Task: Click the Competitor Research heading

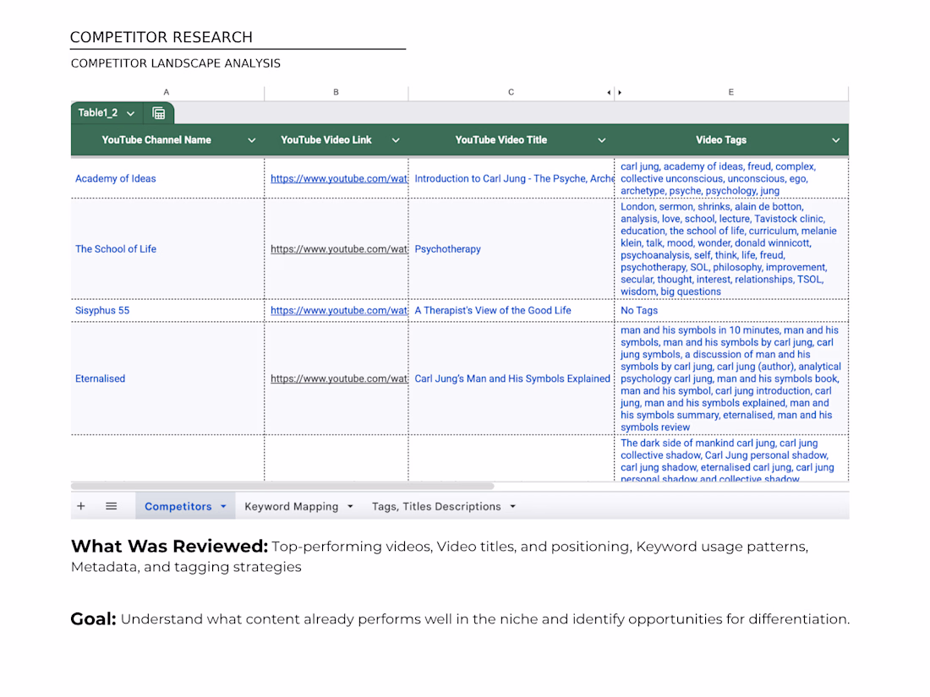Action: 161,37
